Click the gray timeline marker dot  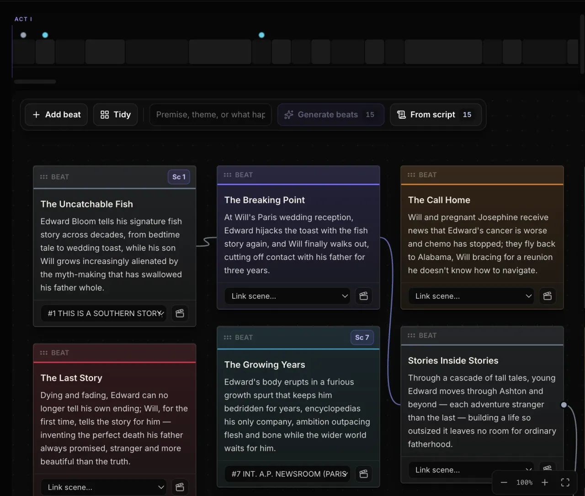[x=23, y=35]
